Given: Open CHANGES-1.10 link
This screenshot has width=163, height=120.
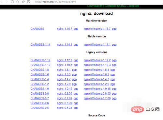Looking at the screenshot, I should (x=40, y=65).
